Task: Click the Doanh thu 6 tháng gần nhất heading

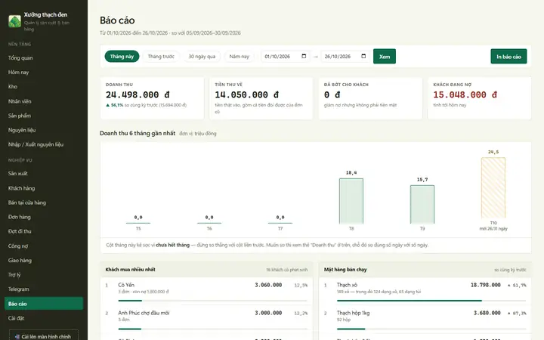Action: click(x=138, y=133)
